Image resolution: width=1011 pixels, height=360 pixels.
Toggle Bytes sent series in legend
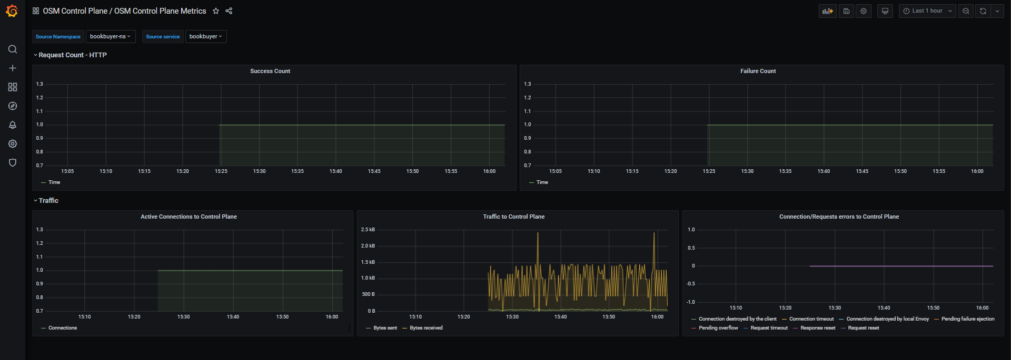(x=385, y=328)
